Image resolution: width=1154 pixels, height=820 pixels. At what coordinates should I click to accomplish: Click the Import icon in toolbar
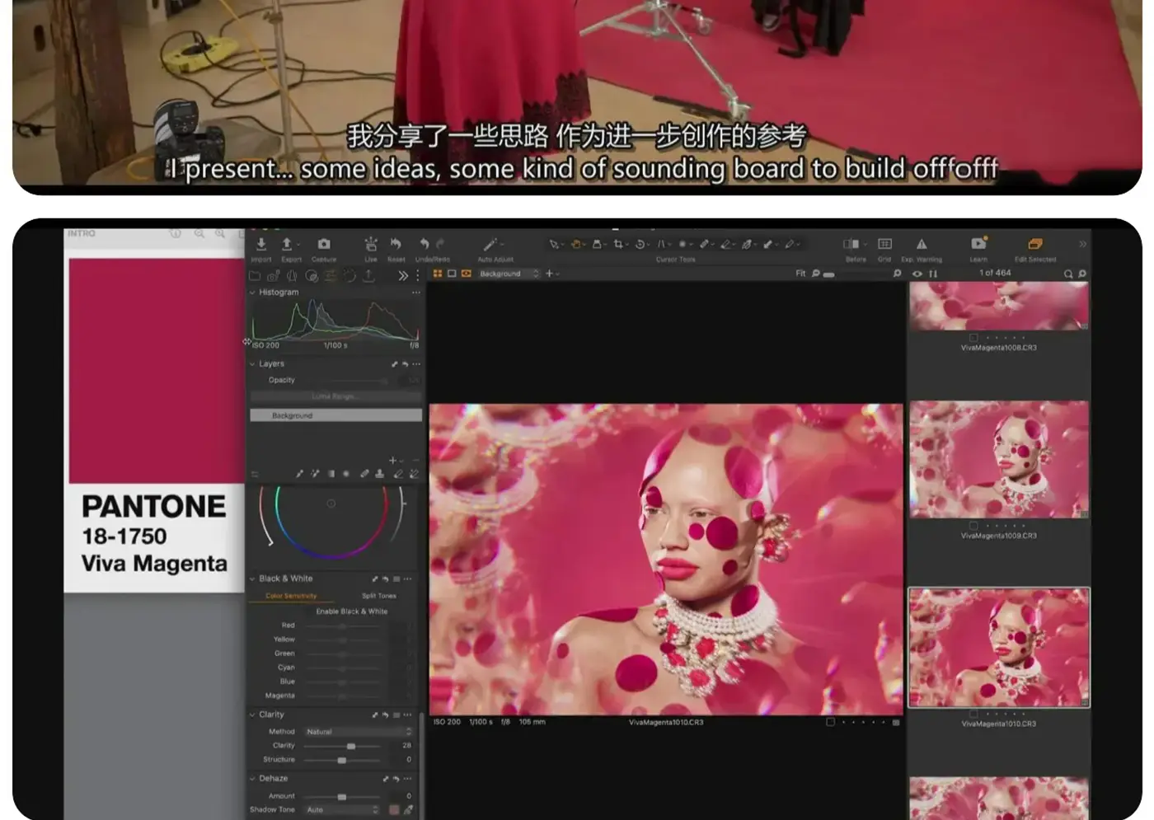260,244
